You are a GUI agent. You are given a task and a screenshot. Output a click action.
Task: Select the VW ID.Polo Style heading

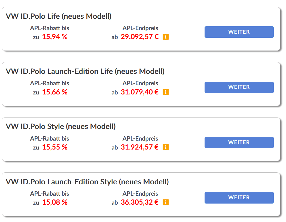click(x=61, y=126)
